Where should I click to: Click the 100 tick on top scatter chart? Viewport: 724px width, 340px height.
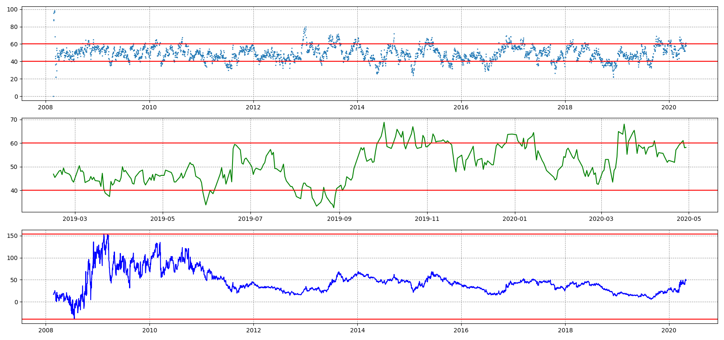click(x=12, y=9)
